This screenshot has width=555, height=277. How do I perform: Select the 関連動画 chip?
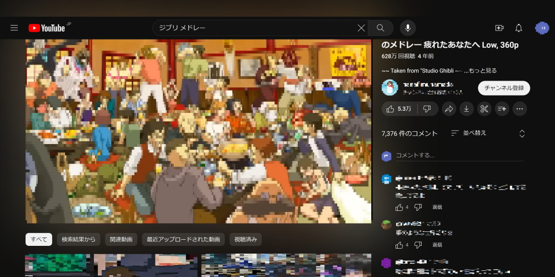coord(121,239)
